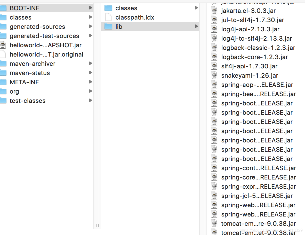Click the blank file icon of helloworld-...T.jar.original

point(3,54)
